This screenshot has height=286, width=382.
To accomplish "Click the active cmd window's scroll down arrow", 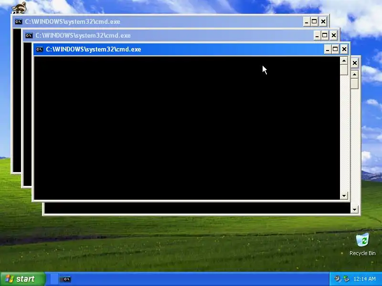I will [344, 196].
